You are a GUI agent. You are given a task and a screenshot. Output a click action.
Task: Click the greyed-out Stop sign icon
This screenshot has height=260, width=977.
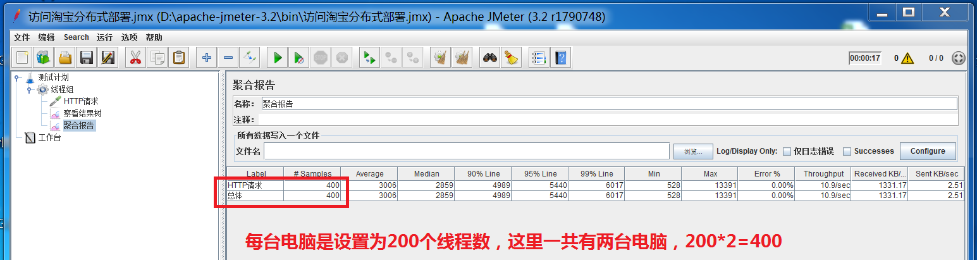(321, 58)
